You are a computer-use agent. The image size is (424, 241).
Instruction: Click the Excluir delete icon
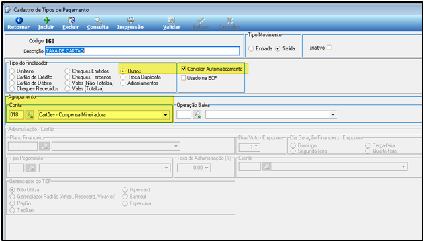pyautogui.click(x=71, y=20)
